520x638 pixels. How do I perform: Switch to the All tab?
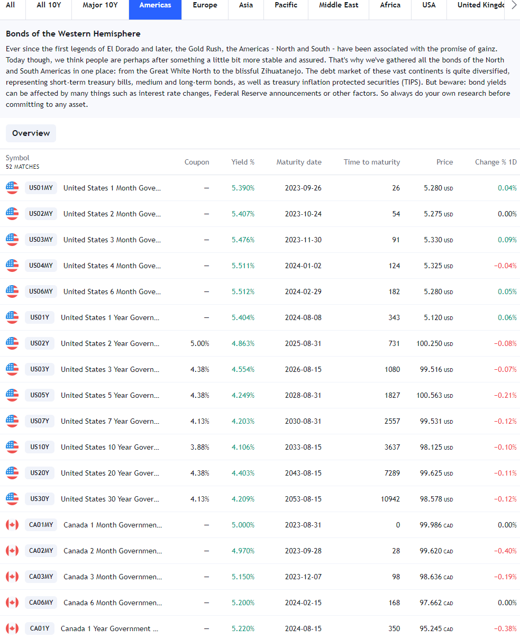[11, 5]
